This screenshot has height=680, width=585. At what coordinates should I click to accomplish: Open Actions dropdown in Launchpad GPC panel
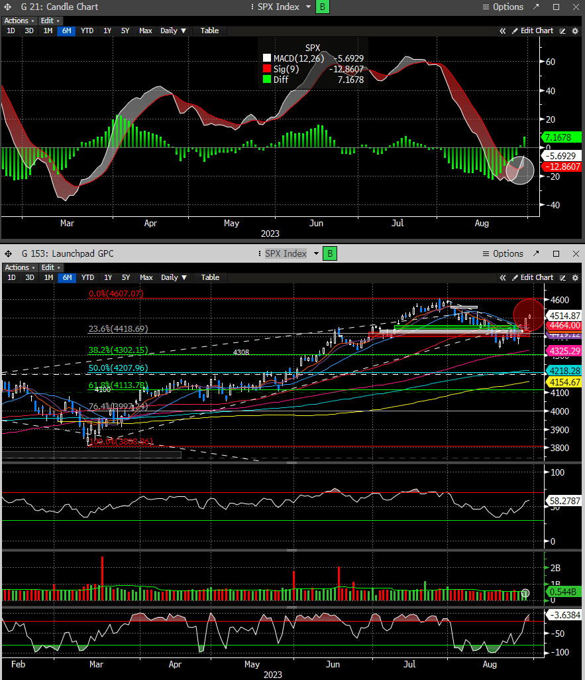[x=19, y=267]
